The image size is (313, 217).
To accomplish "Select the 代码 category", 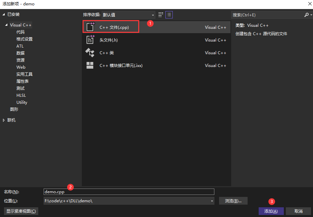I will click(20, 32).
